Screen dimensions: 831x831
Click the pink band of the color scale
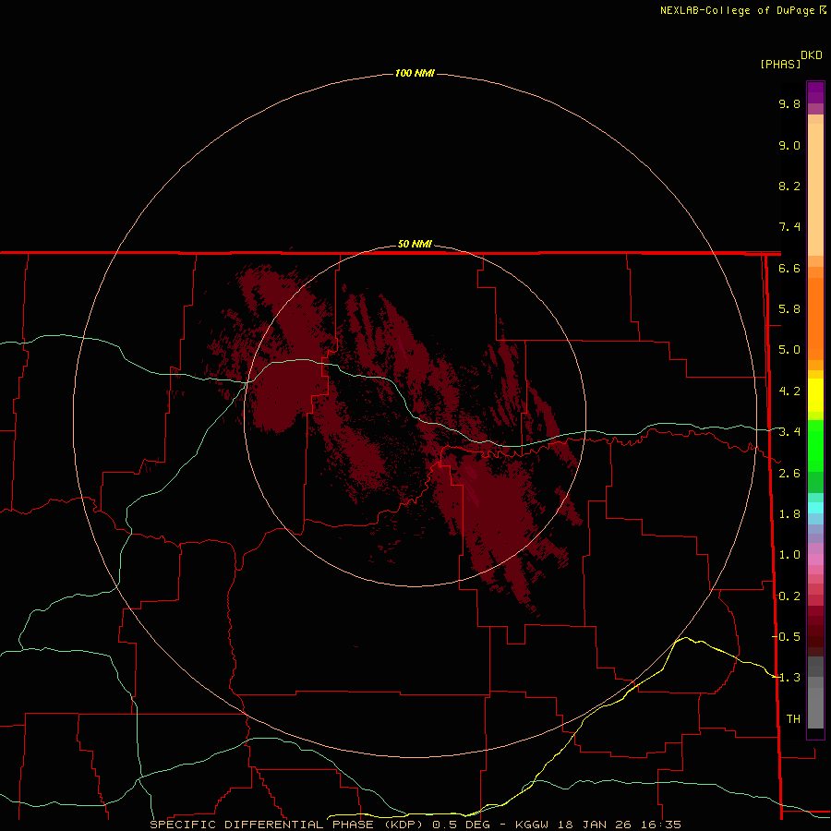815,560
